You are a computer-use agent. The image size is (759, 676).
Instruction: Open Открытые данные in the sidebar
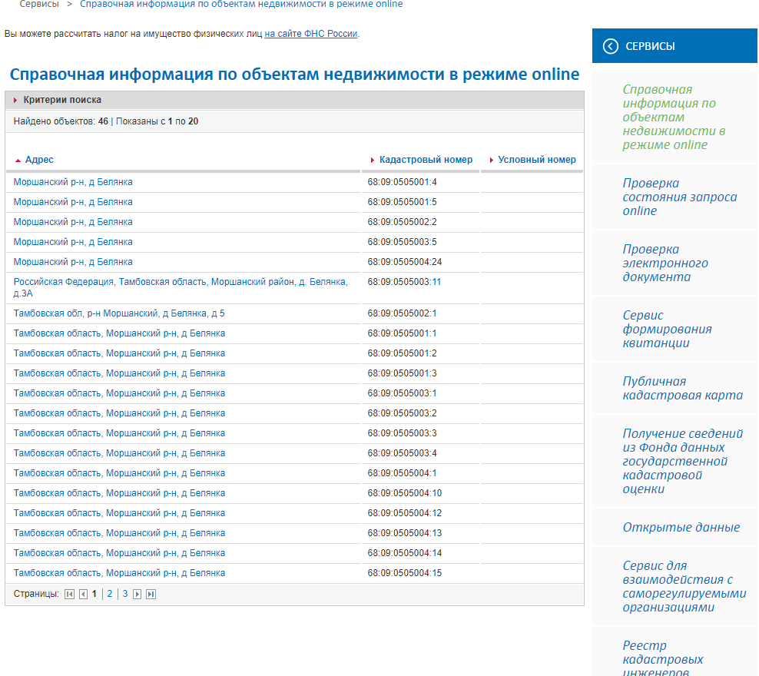(681, 527)
